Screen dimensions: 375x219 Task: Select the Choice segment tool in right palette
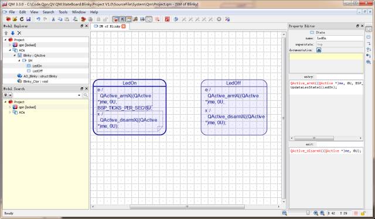[369, 50]
